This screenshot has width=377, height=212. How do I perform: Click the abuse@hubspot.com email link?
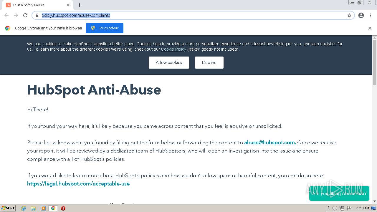(270, 143)
